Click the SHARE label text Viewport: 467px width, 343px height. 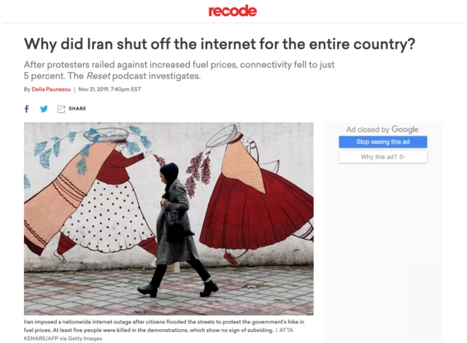pos(77,109)
